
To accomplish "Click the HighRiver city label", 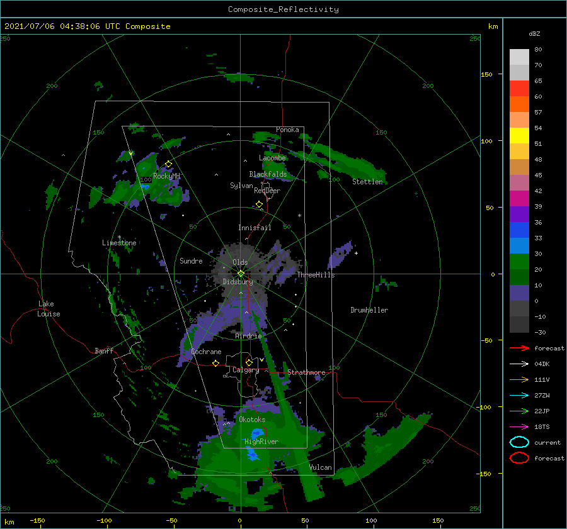I will pyautogui.click(x=261, y=442).
